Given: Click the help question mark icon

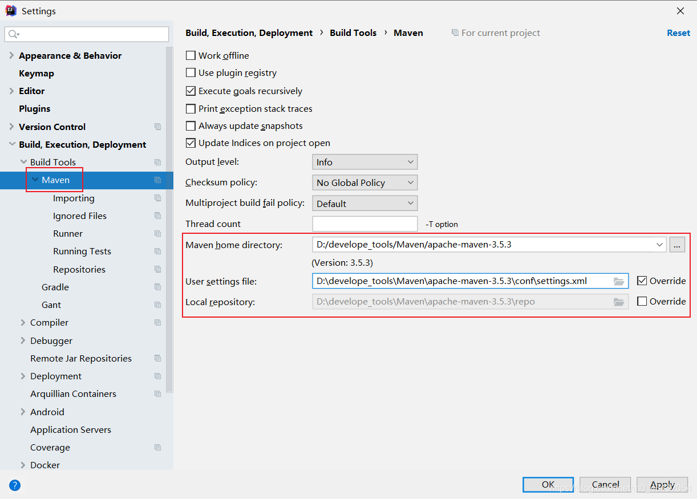Looking at the screenshot, I should click(x=15, y=485).
